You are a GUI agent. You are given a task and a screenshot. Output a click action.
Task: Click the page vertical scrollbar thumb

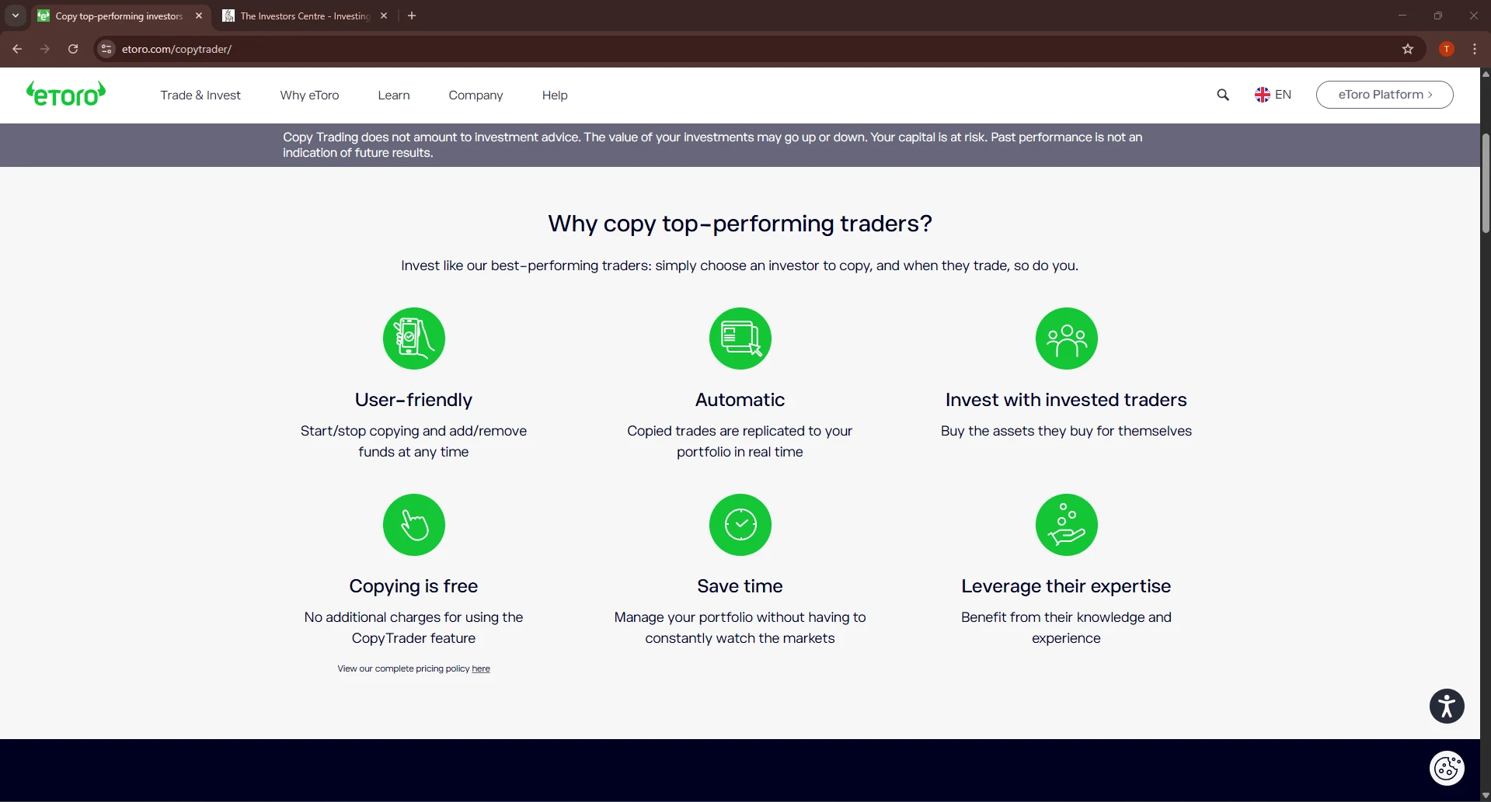pyautogui.click(x=1486, y=183)
